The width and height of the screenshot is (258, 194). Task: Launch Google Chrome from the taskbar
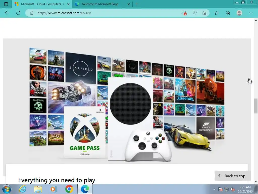pos(69,189)
